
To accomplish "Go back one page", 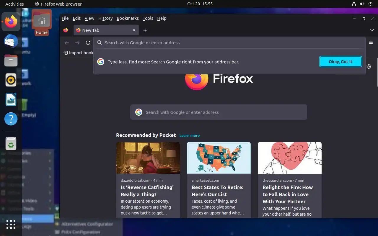I will pyautogui.click(x=67, y=43).
